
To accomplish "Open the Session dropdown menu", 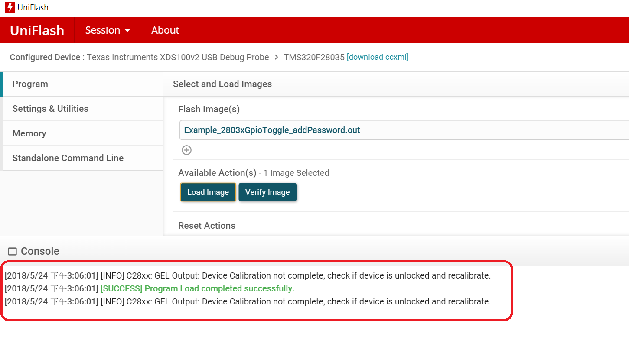I will click(108, 30).
